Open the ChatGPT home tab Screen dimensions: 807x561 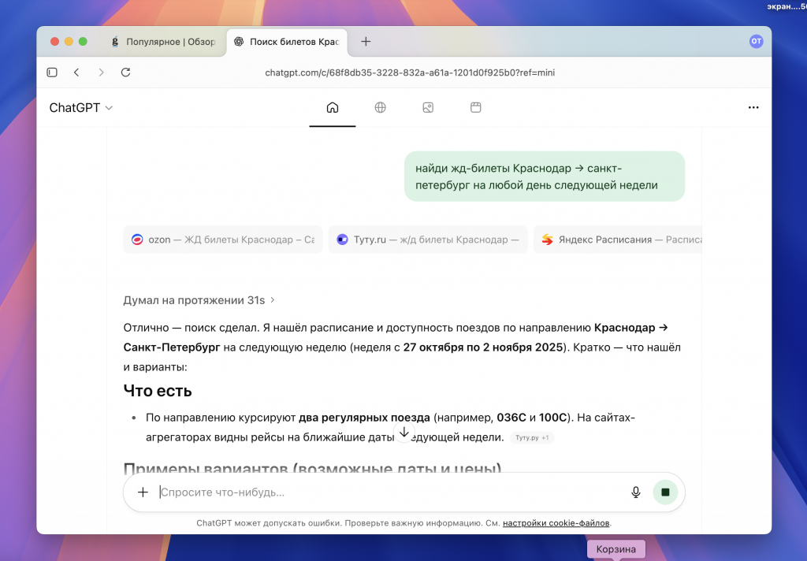(333, 108)
